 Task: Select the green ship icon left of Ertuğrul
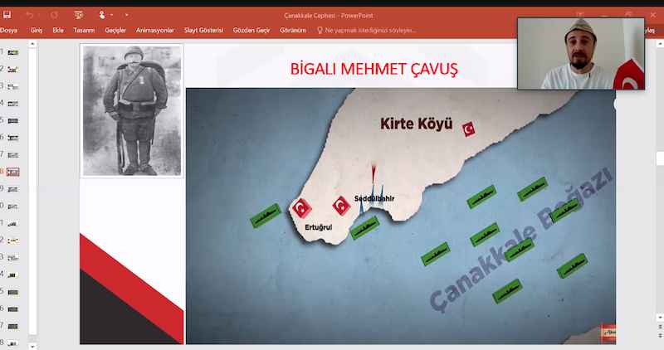[x=266, y=217]
